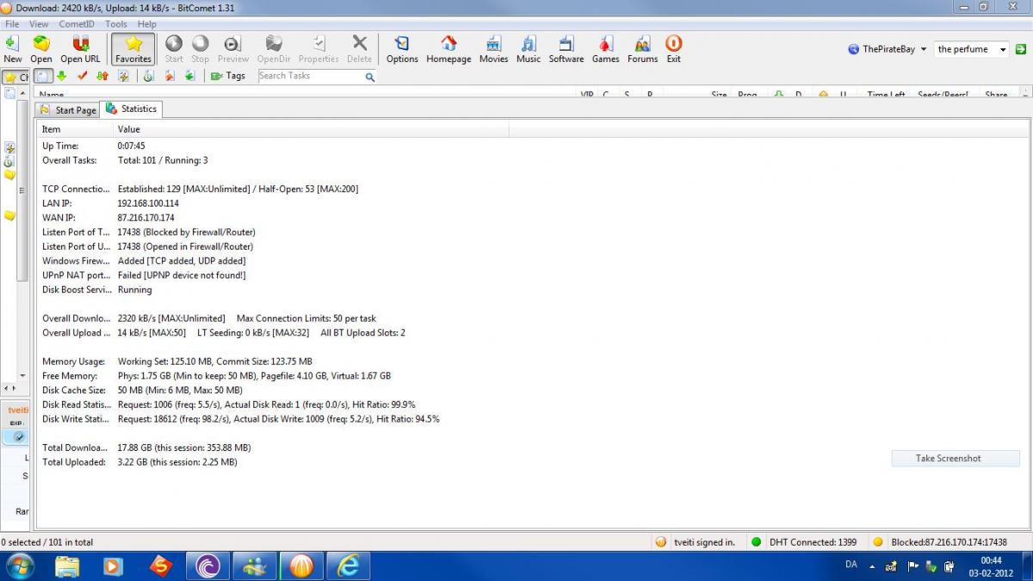Open the CometID menu
Screen dimensions: 1033x581
(x=77, y=24)
